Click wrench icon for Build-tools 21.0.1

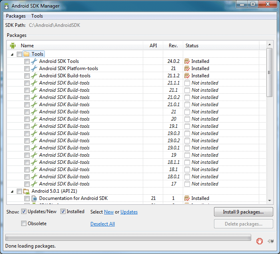click(x=34, y=105)
